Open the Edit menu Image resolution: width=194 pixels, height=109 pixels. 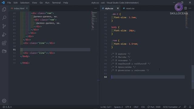(x=15, y=3)
